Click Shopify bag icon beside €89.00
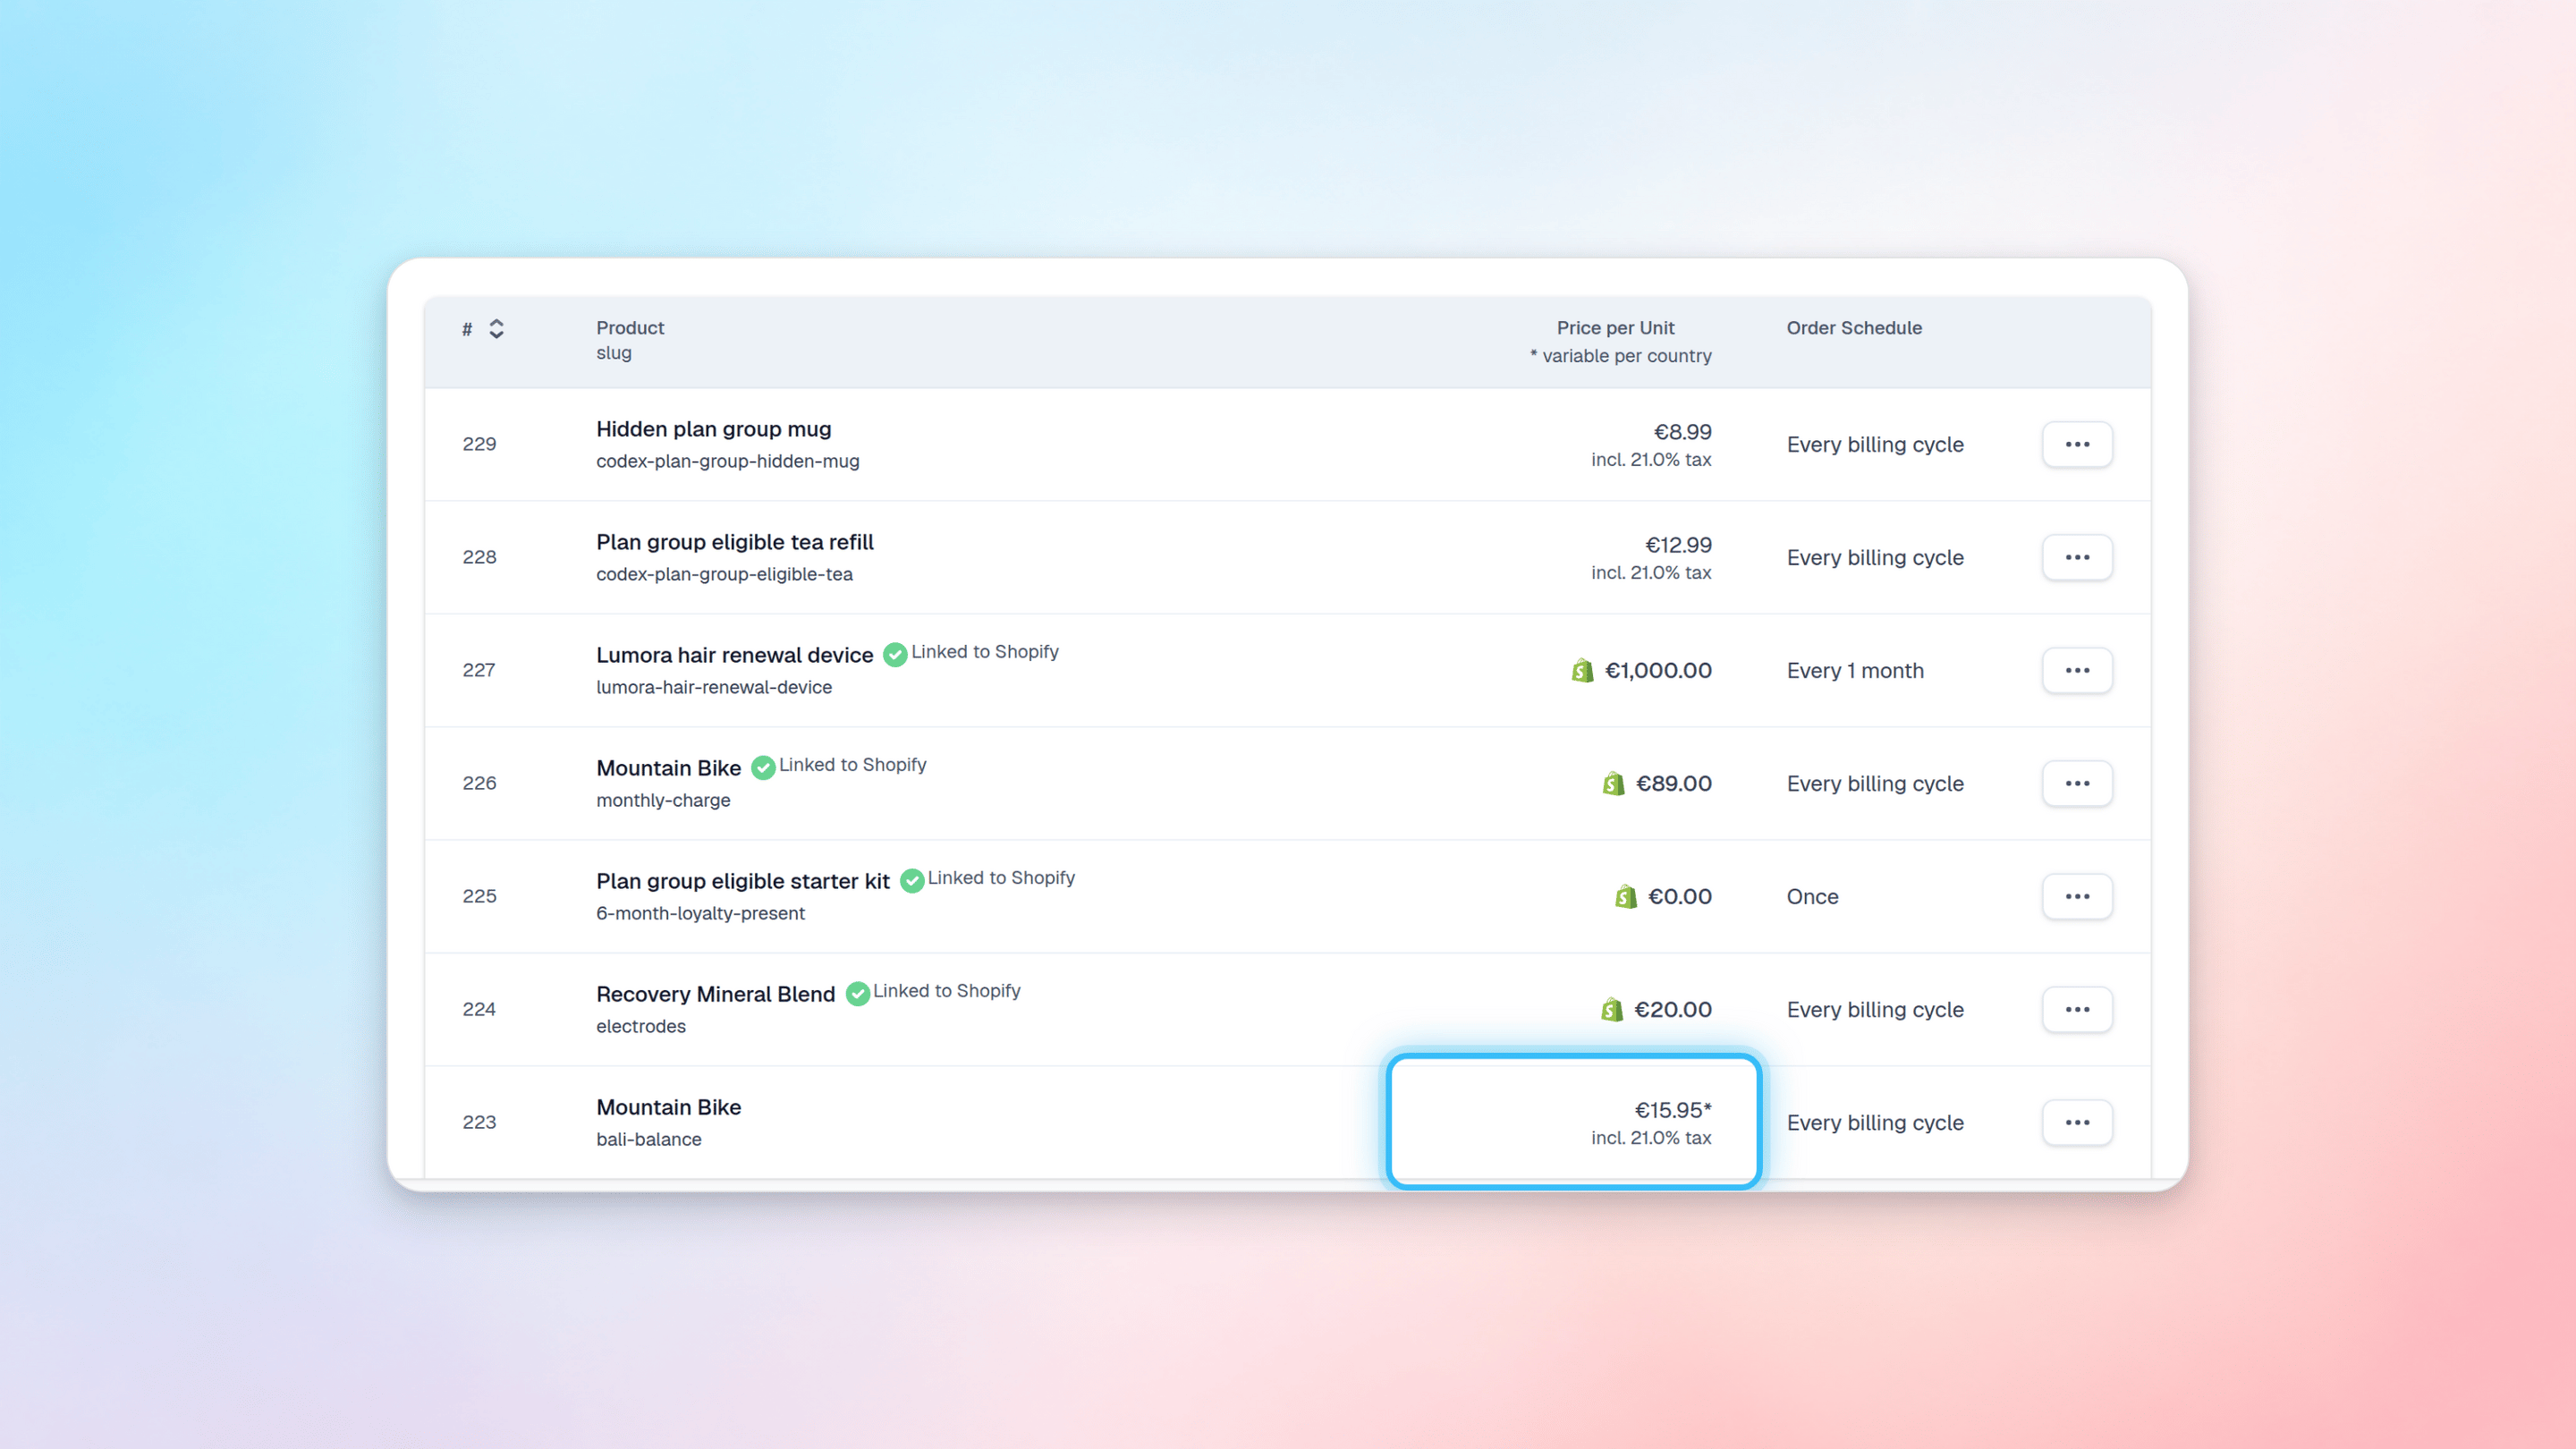Screen dimensions: 2576x1449 click(1613, 783)
